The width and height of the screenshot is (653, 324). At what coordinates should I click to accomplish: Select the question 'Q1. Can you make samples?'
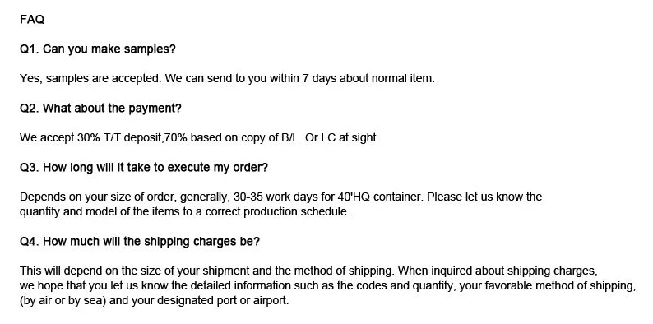tap(97, 49)
